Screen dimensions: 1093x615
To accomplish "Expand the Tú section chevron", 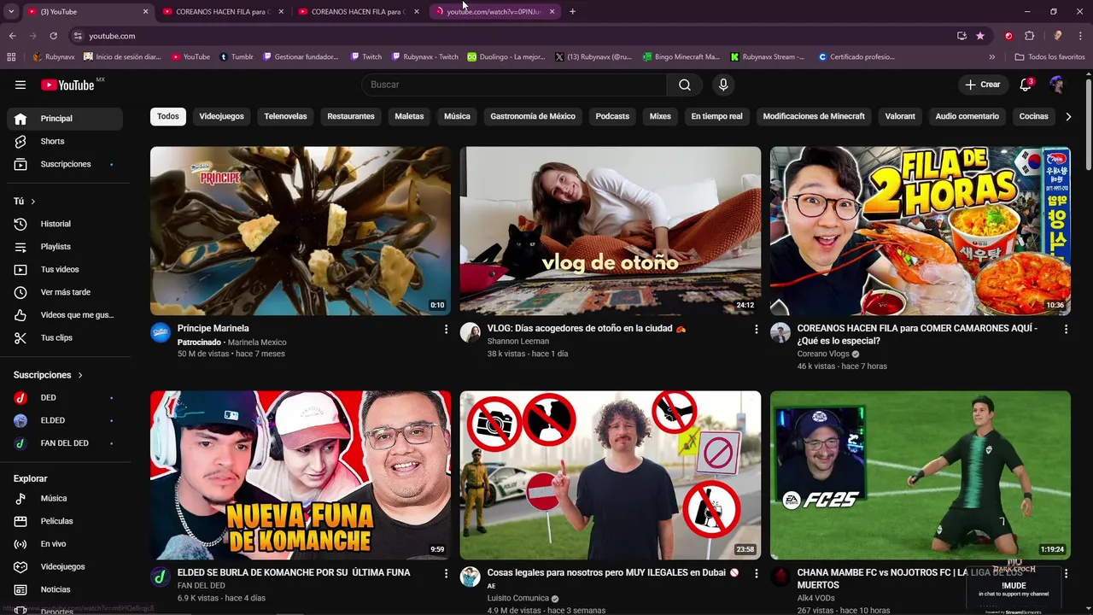I will click(x=33, y=202).
